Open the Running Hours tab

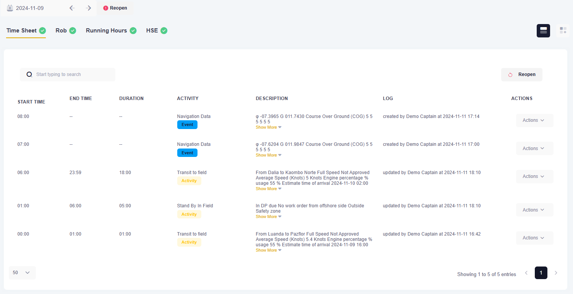click(x=106, y=31)
